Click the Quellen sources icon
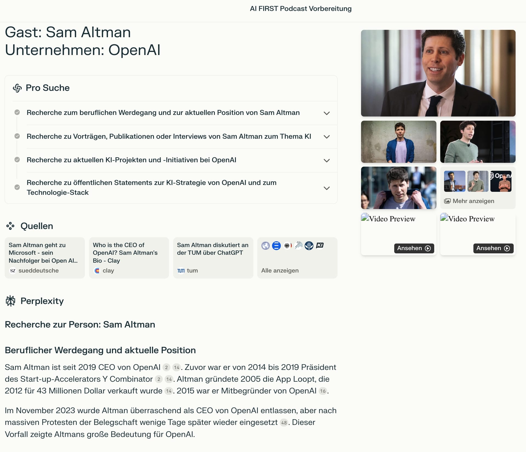 point(10,226)
